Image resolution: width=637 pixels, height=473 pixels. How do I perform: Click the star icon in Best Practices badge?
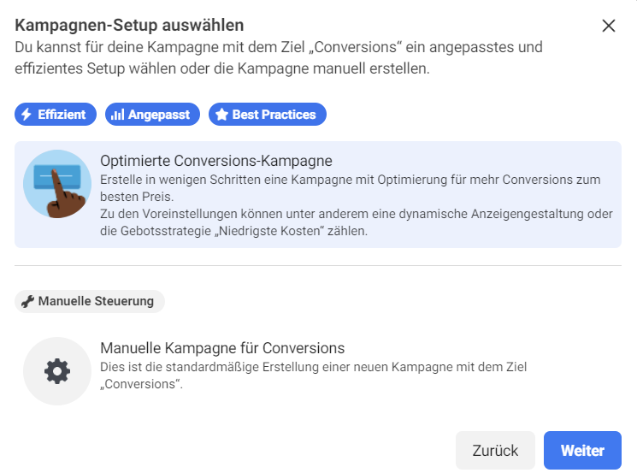(x=221, y=114)
